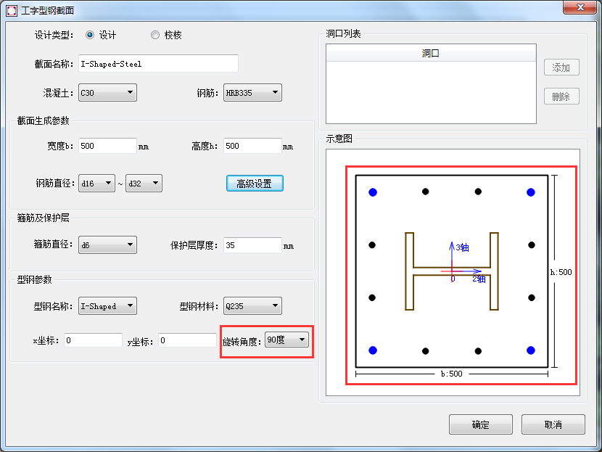Click the 高级设置 button
The width and height of the screenshot is (602, 452).
point(255,184)
